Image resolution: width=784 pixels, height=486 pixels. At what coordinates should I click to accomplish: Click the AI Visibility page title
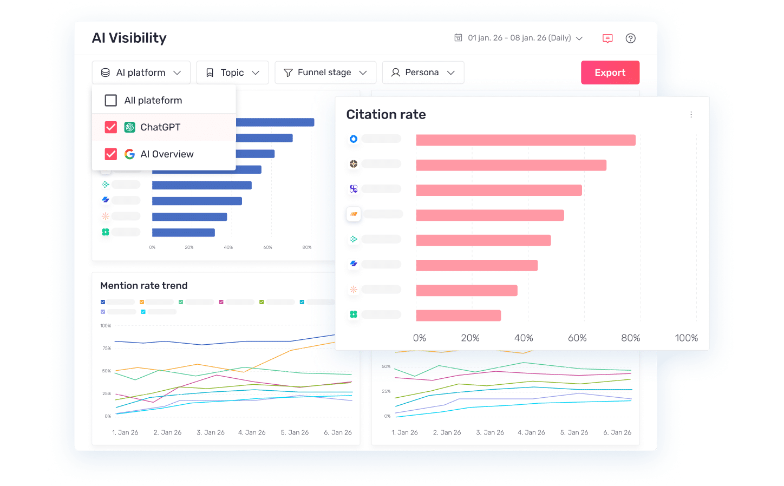click(x=129, y=38)
